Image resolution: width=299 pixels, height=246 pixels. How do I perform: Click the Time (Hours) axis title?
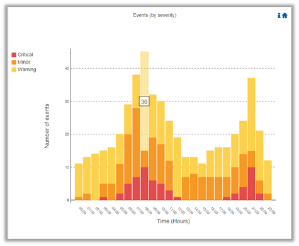(x=173, y=221)
